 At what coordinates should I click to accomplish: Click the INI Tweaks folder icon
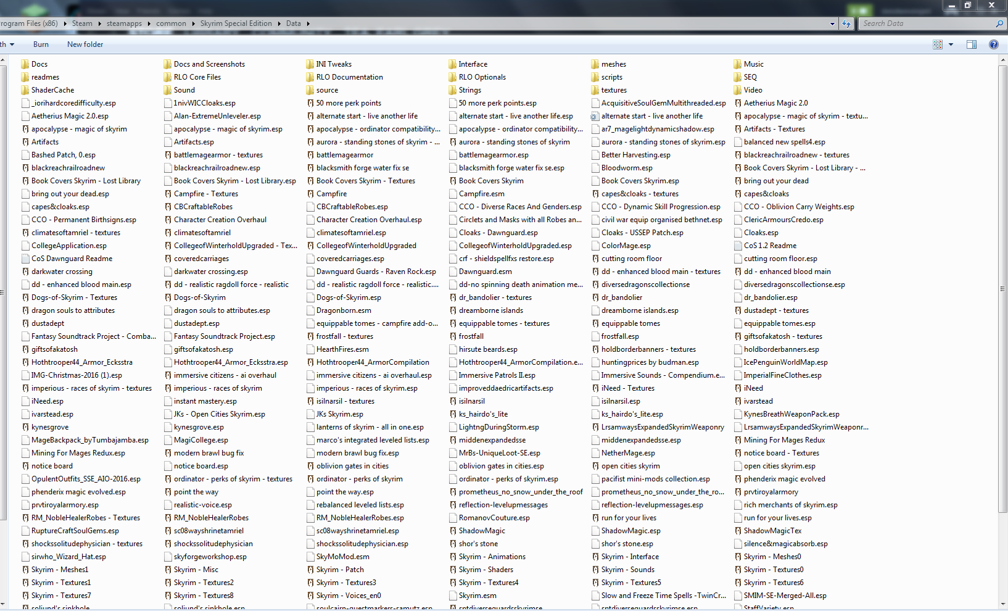pyautogui.click(x=310, y=64)
